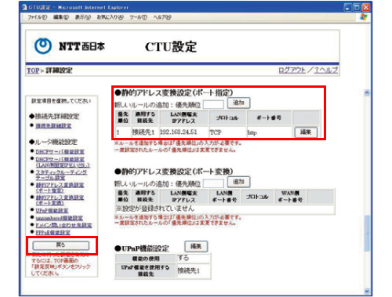Focus priority input field in port-specify section
This screenshot has width=392, height=297.
tap(213, 104)
